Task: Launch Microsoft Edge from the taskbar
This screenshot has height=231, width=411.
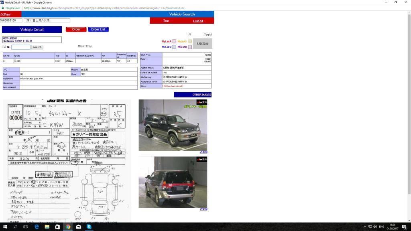Action: click(37, 227)
